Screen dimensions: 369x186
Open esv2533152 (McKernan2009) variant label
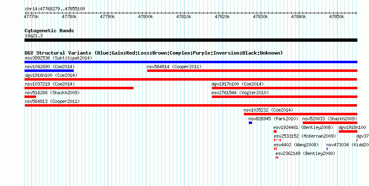pos(305,136)
